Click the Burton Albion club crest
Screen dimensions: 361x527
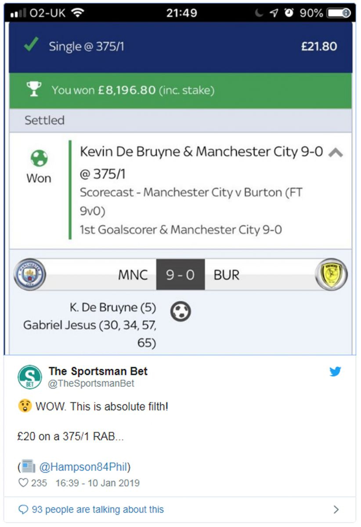pyautogui.click(x=332, y=274)
